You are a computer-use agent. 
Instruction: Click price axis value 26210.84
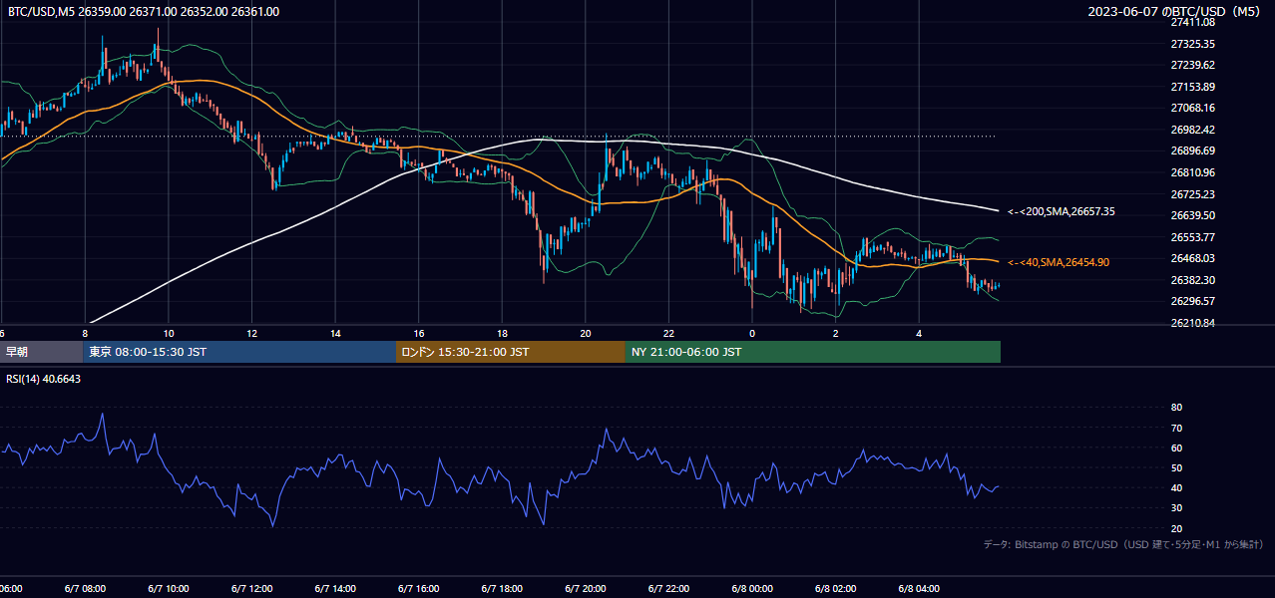(1192, 323)
